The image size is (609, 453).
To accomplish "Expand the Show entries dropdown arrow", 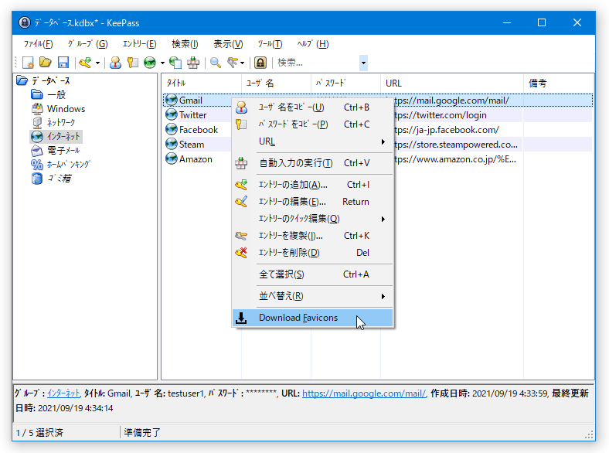I will [242, 63].
